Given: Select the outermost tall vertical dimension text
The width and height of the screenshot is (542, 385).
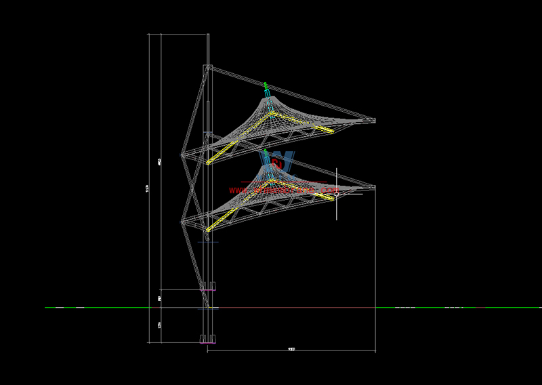Looking at the screenshot, I should tap(148, 189).
